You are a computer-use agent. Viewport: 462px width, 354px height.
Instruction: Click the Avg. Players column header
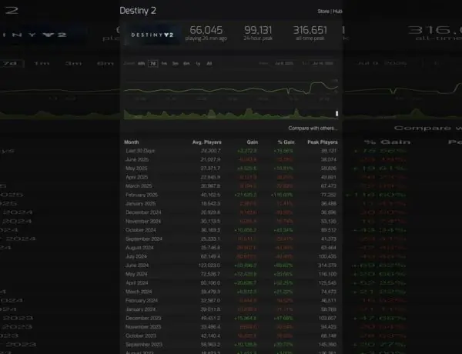pyautogui.click(x=207, y=142)
